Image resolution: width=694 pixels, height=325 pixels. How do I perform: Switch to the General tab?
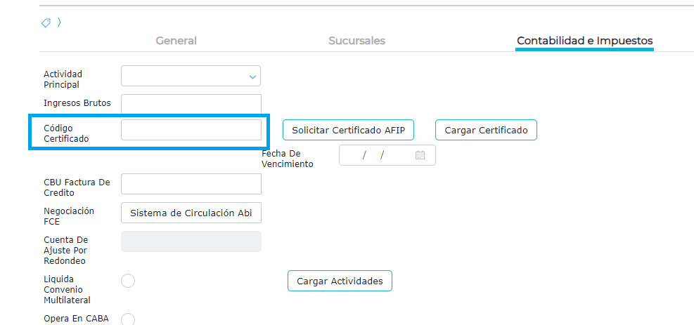(x=176, y=41)
